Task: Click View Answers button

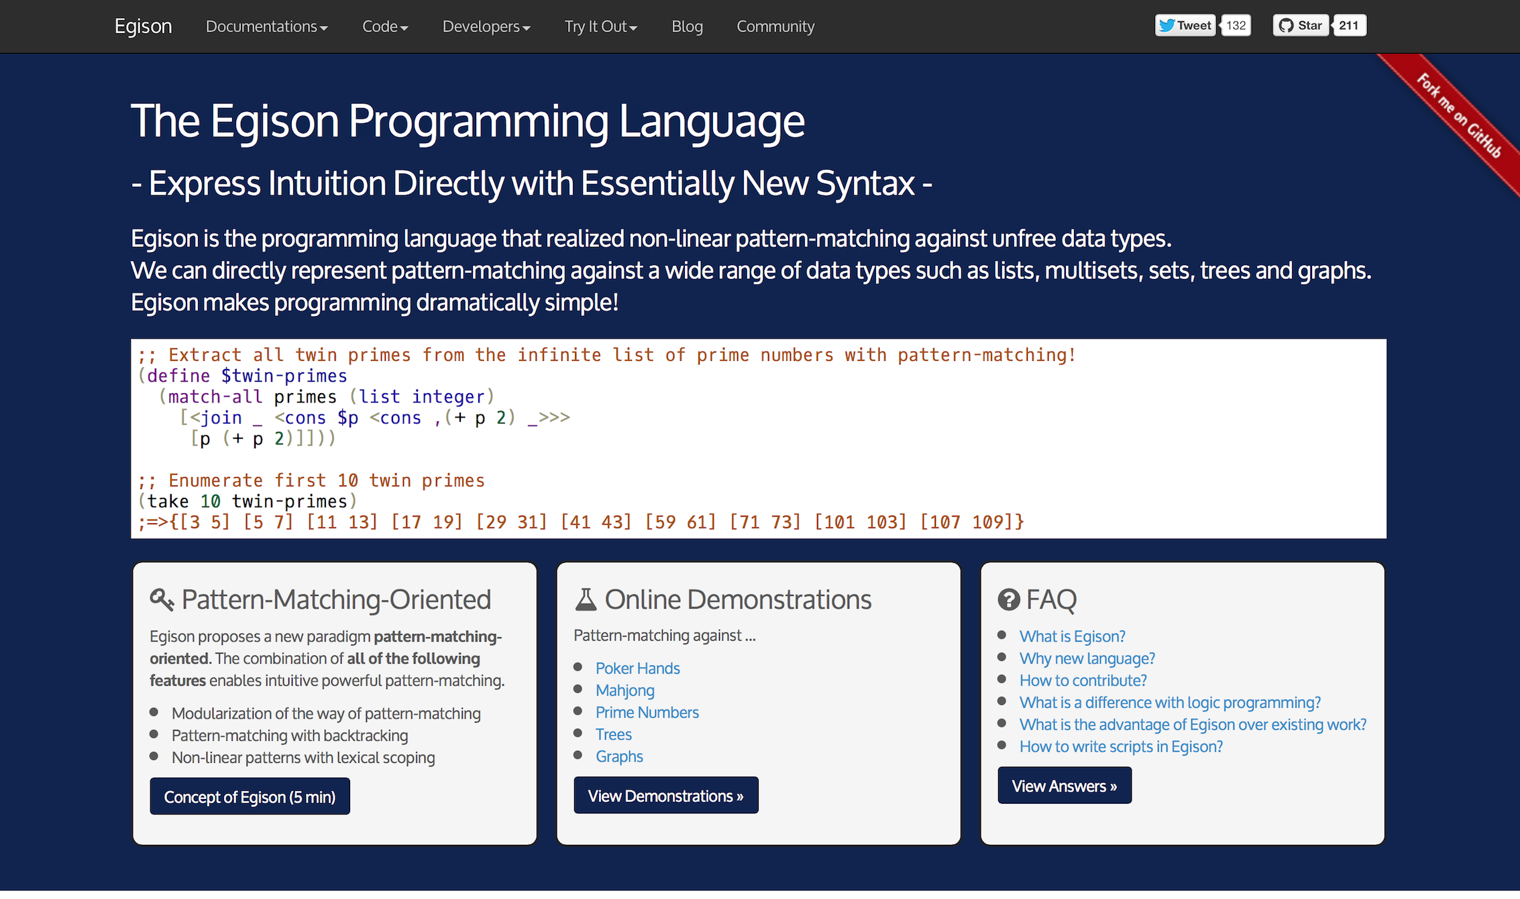Action: 1065,786
